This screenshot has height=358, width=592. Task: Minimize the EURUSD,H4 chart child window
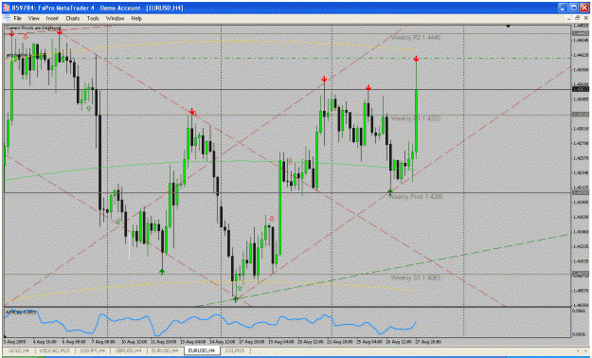point(569,18)
